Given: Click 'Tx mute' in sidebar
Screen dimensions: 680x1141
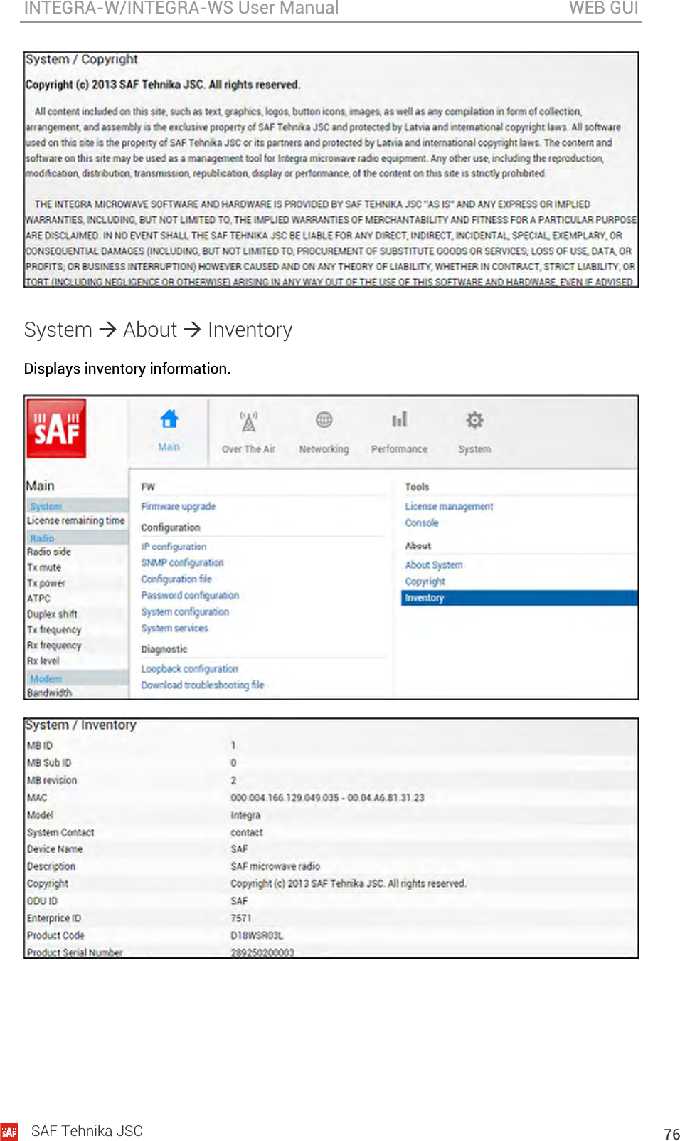Looking at the screenshot, I should point(44,567).
